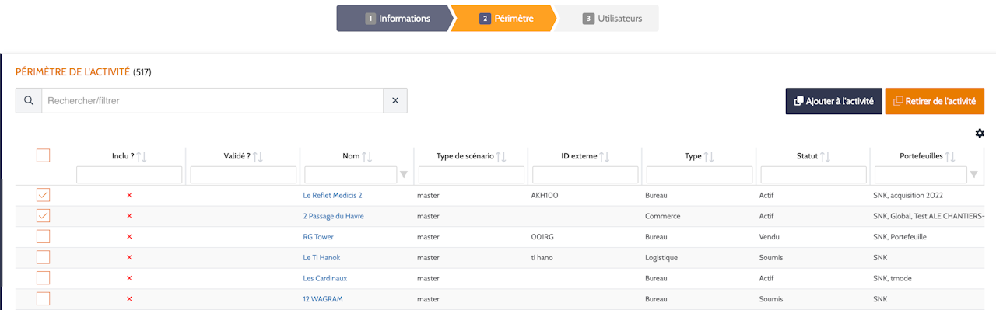
Task: Select the Vendu status cell
Action: 769,237
